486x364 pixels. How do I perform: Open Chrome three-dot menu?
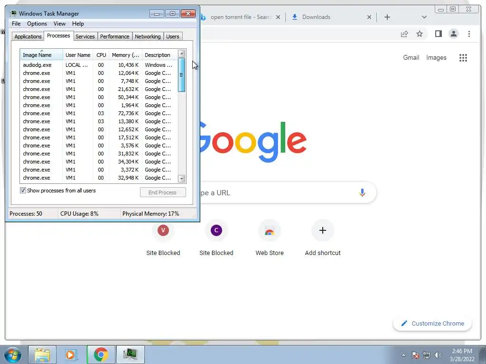click(x=469, y=34)
